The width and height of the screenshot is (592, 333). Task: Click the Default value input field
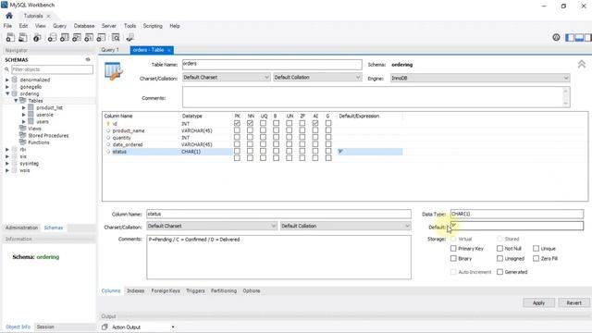click(x=516, y=226)
